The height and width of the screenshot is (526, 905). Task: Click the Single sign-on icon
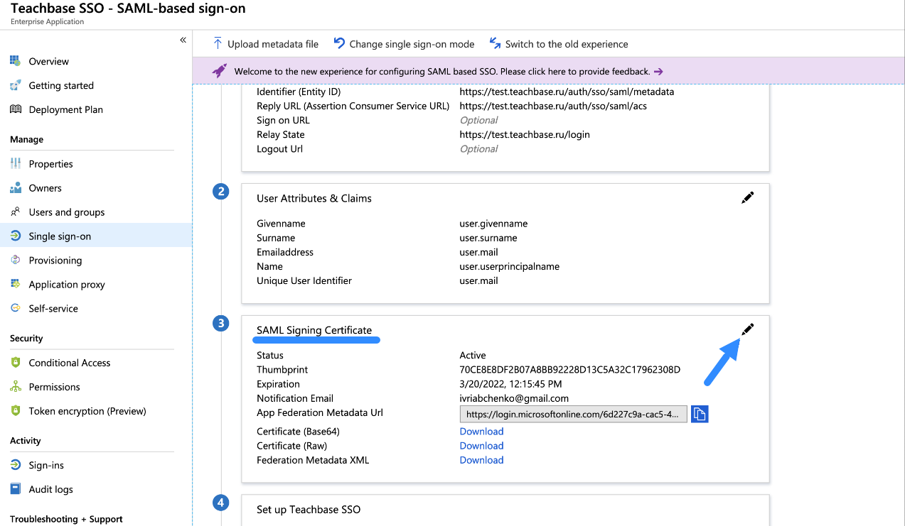16,236
